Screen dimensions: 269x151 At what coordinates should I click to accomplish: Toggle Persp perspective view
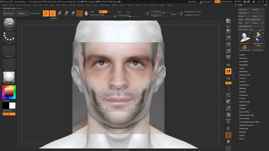point(228,57)
